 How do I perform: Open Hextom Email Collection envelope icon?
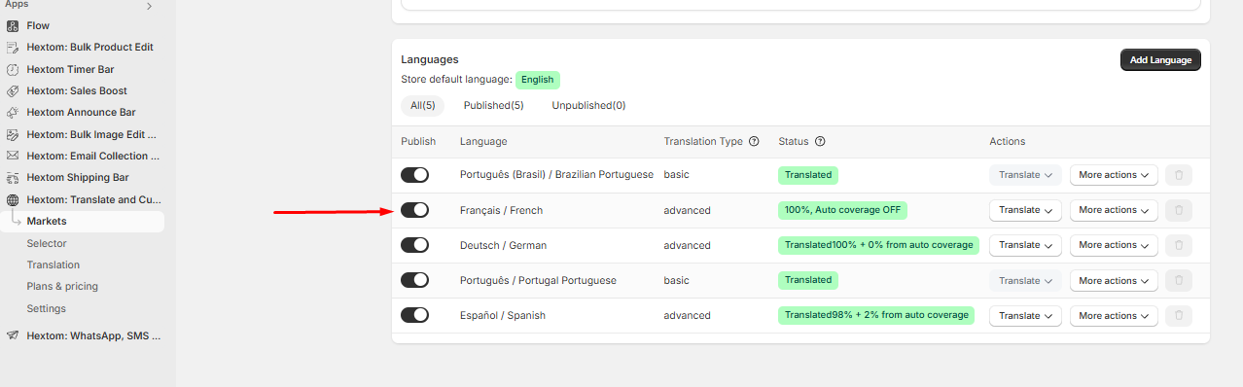tap(13, 156)
